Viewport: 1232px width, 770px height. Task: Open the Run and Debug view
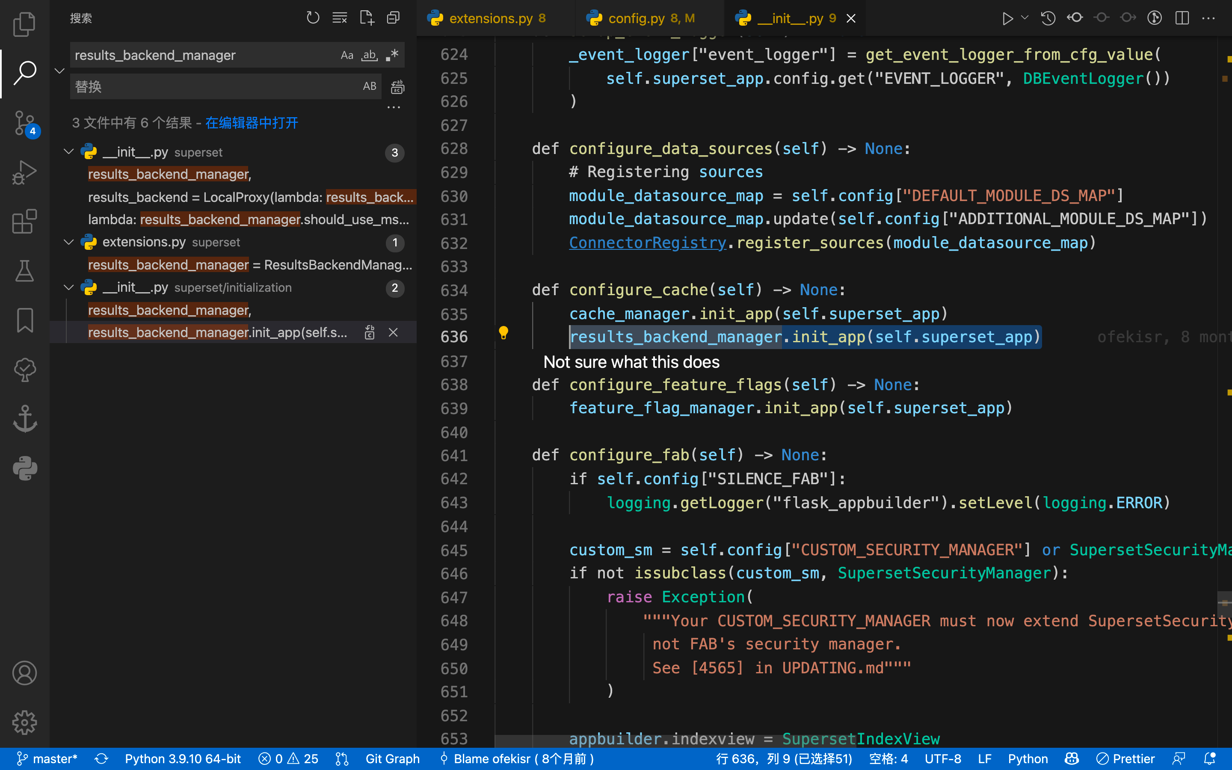coord(24,172)
